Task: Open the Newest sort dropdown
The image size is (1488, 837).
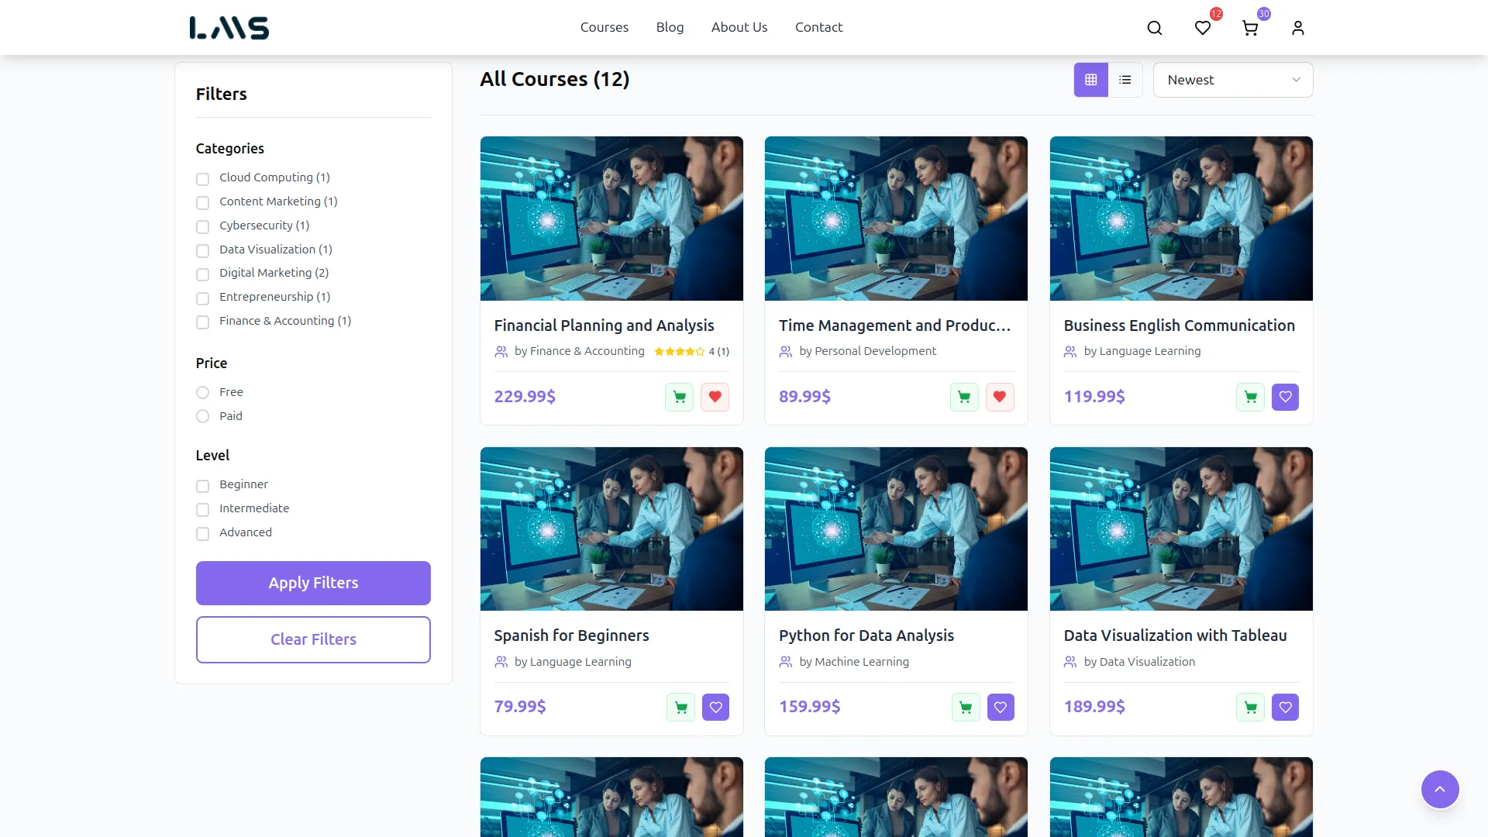Action: [1232, 80]
